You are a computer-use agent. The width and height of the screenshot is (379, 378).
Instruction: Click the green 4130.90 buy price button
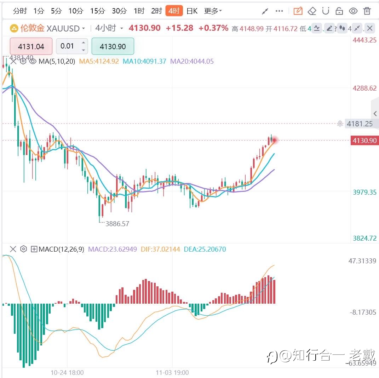pos(113,46)
